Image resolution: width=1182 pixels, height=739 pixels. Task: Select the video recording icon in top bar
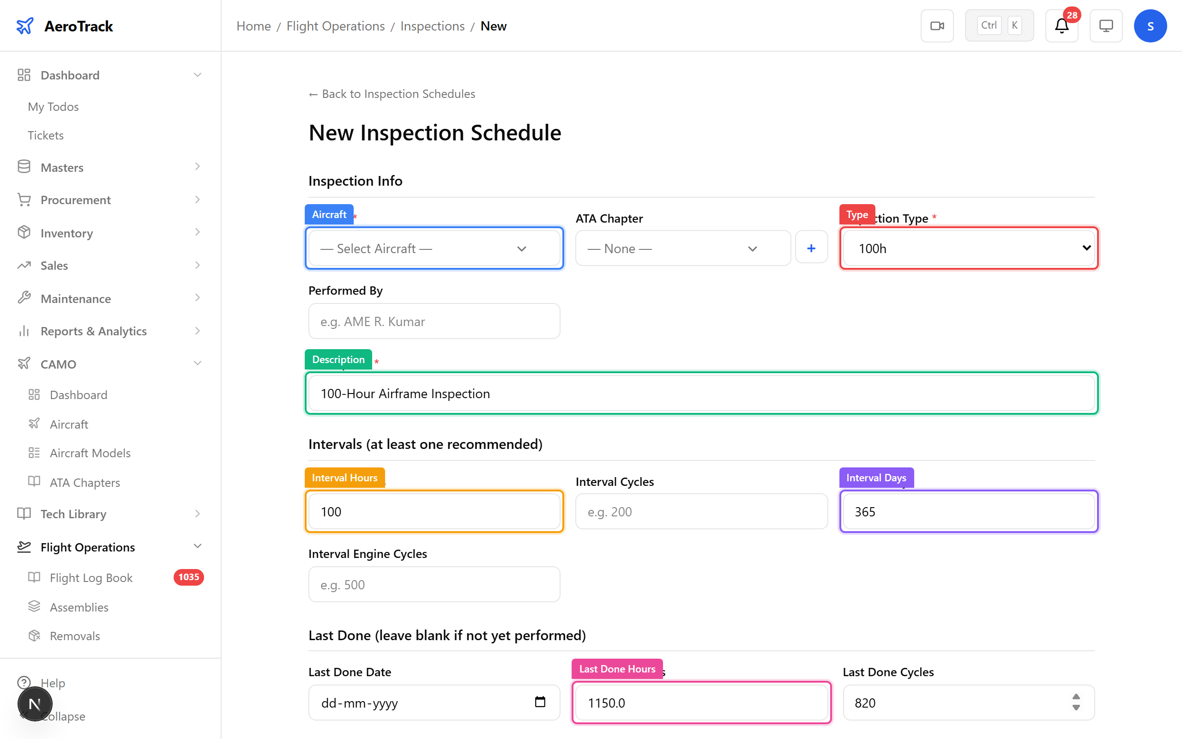[937, 25]
